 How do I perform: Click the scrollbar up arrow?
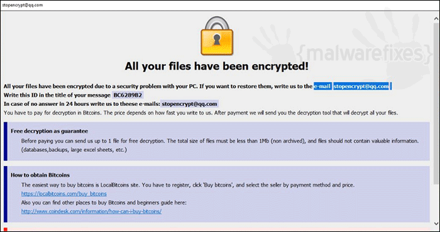tap(436, 19)
